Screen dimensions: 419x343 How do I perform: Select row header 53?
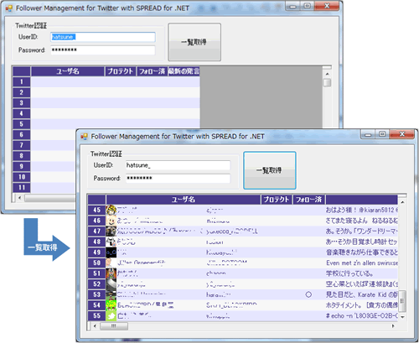coord(96,294)
